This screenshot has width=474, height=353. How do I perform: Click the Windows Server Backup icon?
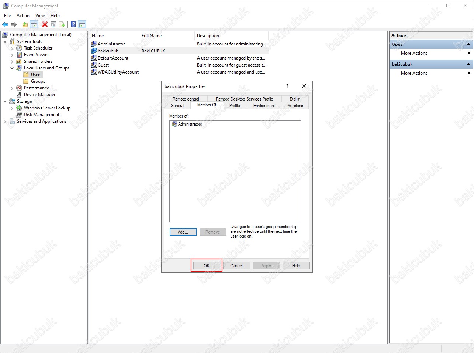(19, 108)
